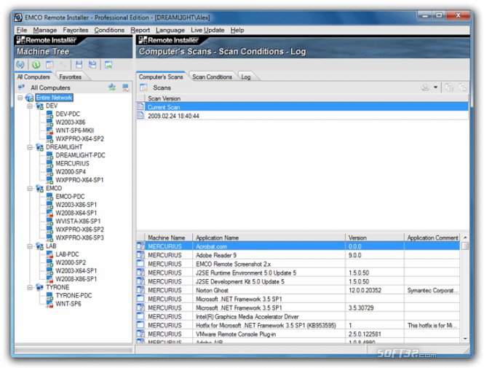Click the export icon with green arrow in toolbar
This screenshot has height=368, width=484.
pos(108,65)
